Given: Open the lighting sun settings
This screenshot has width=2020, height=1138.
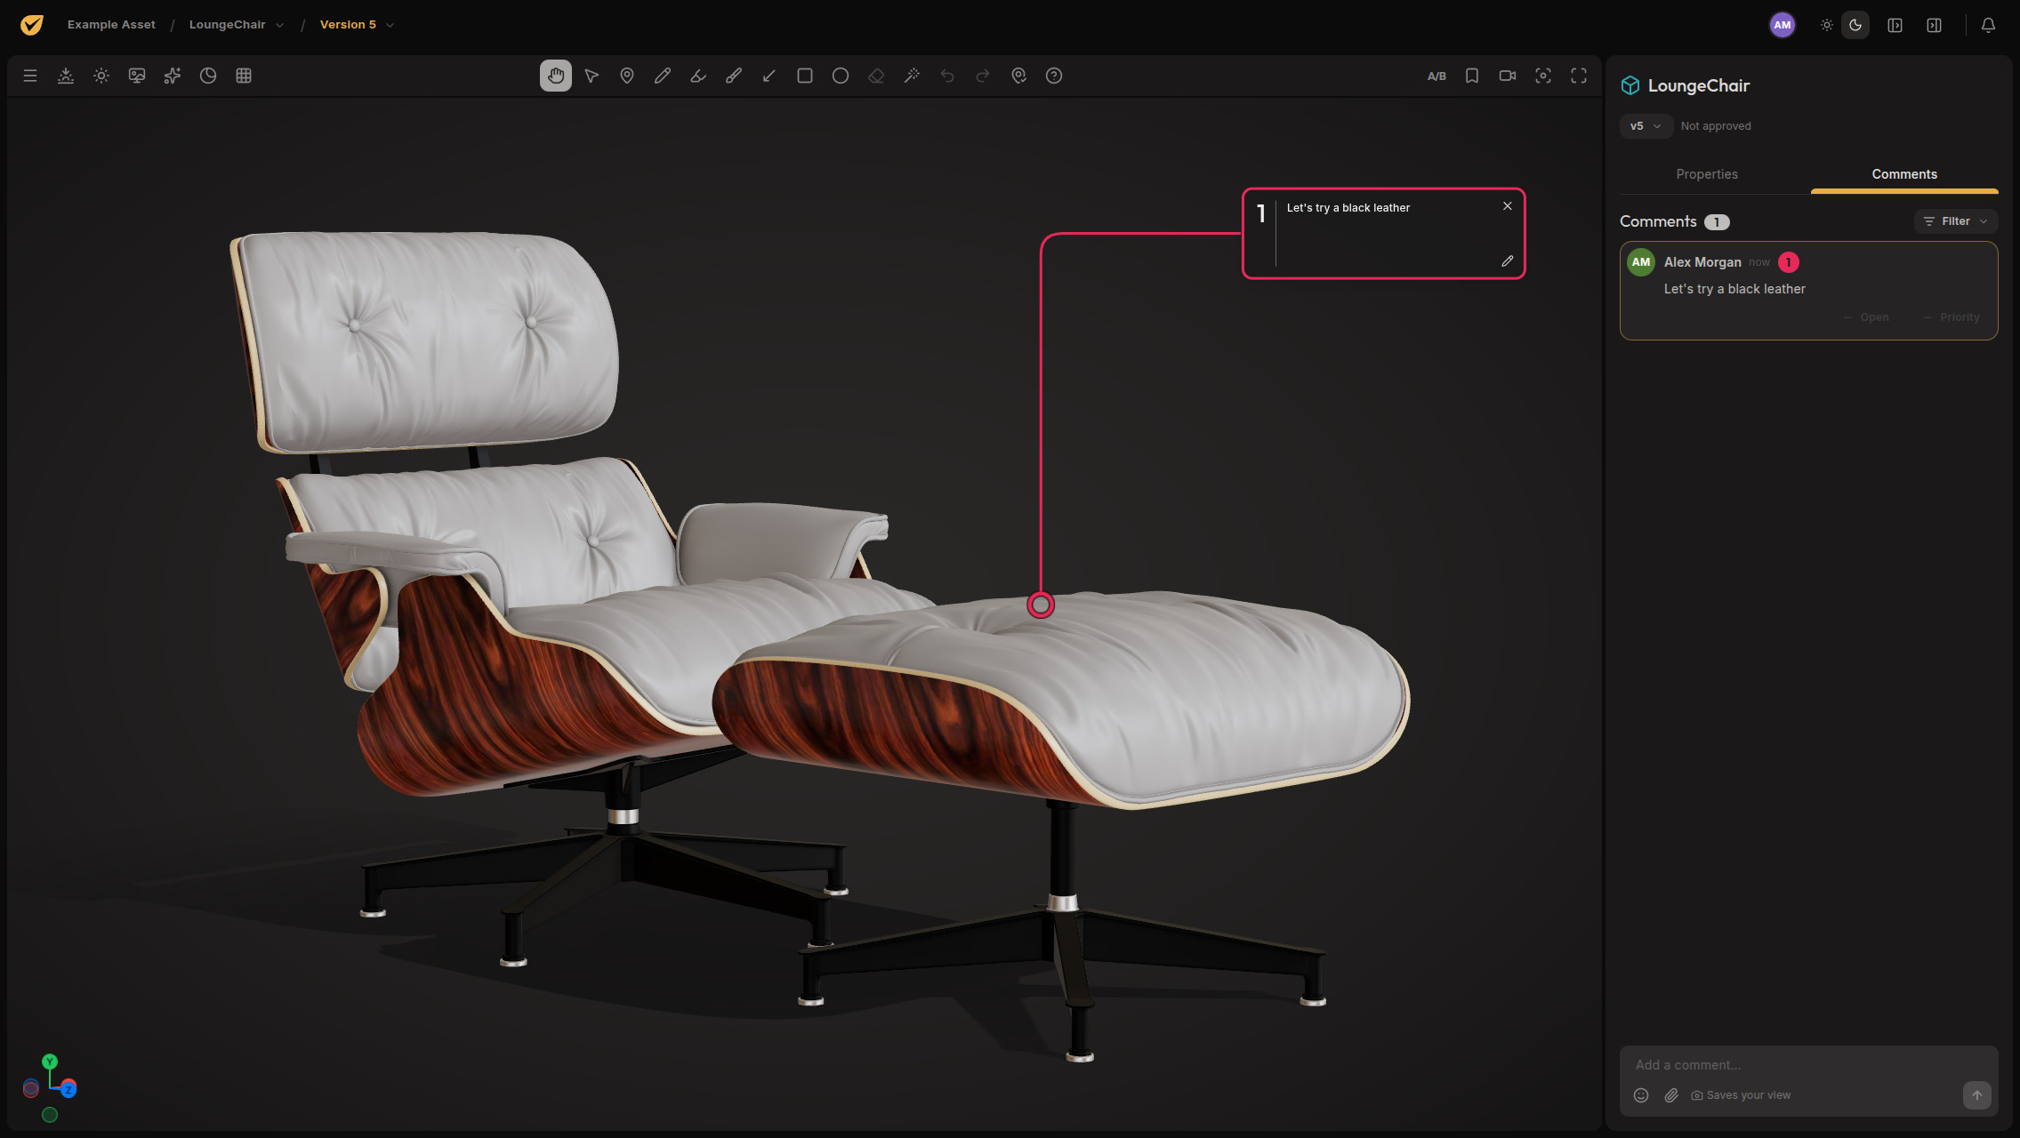Looking at the screenshot, I should [101, 76].
